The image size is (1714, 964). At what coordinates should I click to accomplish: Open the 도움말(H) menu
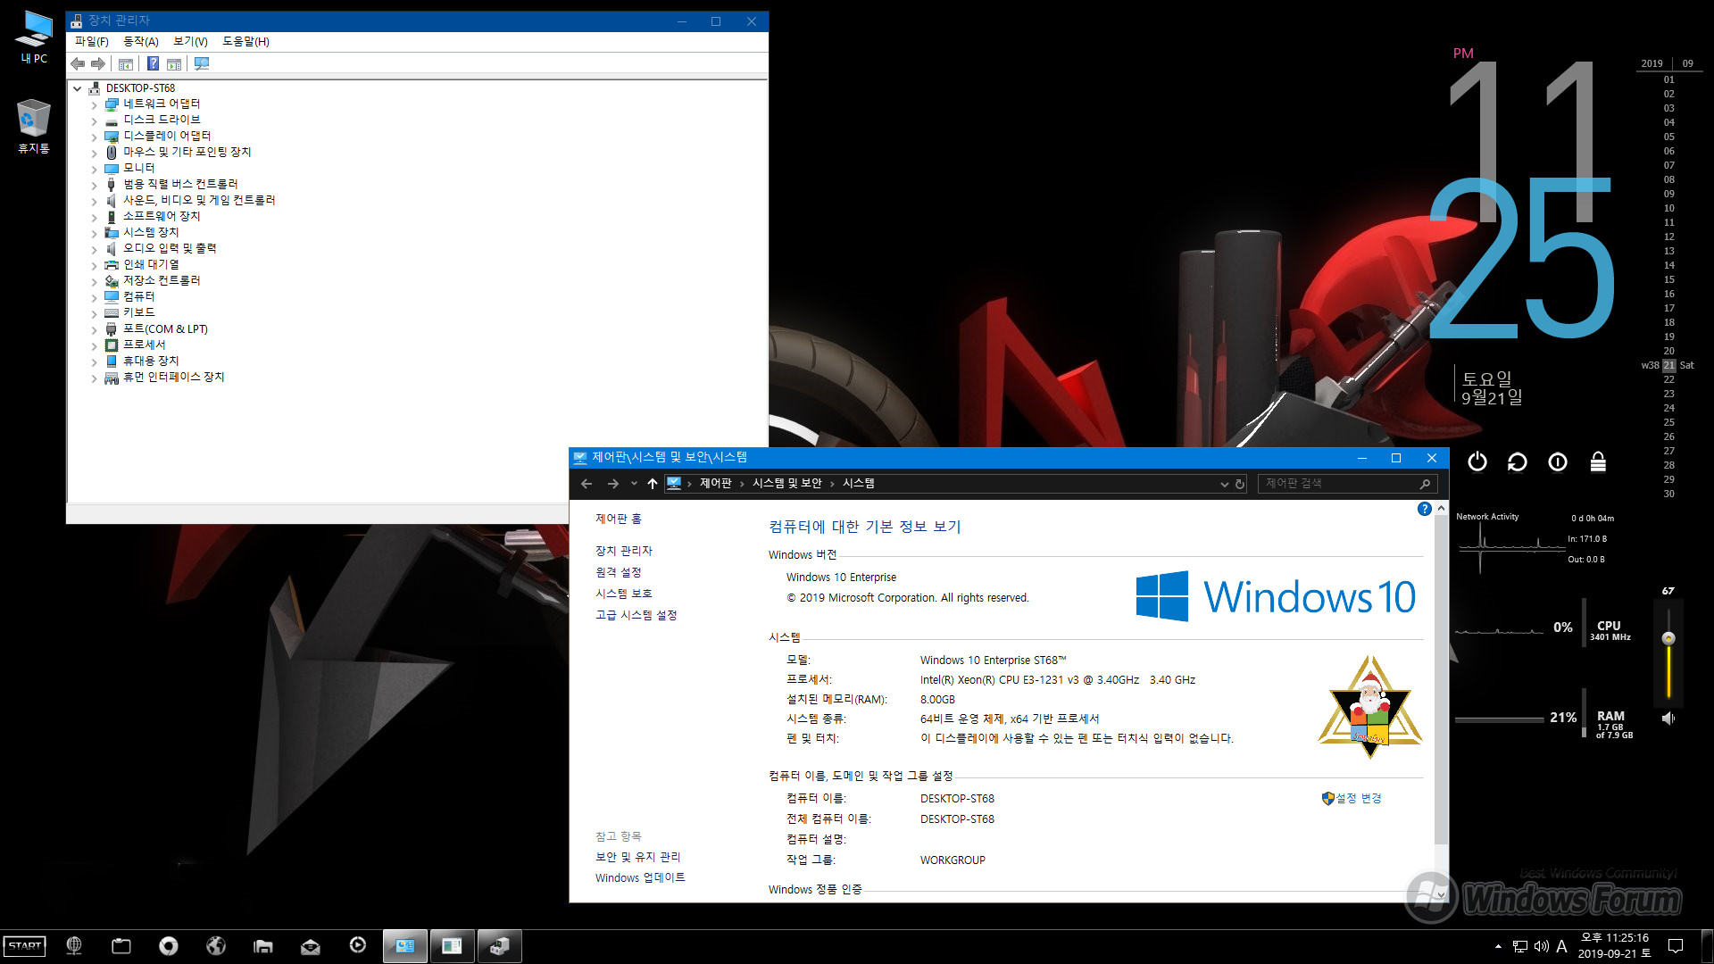246,41
